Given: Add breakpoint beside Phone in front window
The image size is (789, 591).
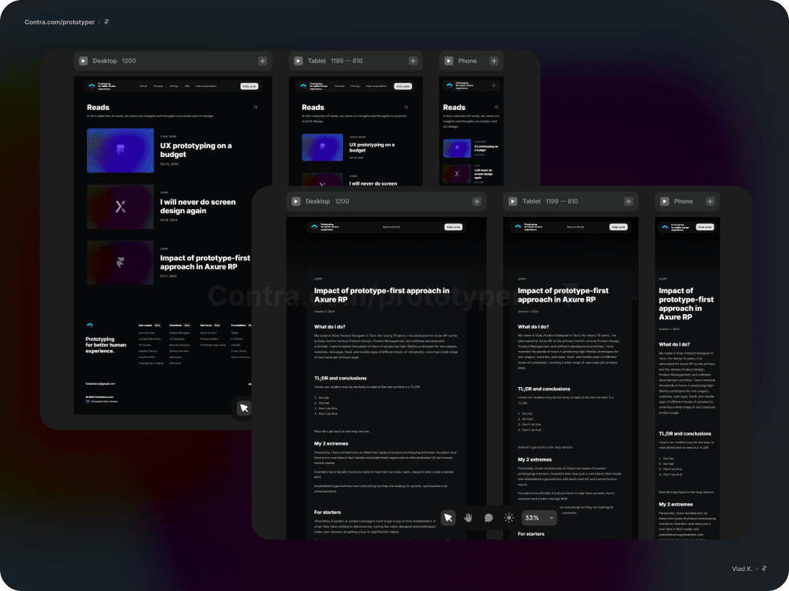Looking at the screenshot, I should tap(710, 201).
